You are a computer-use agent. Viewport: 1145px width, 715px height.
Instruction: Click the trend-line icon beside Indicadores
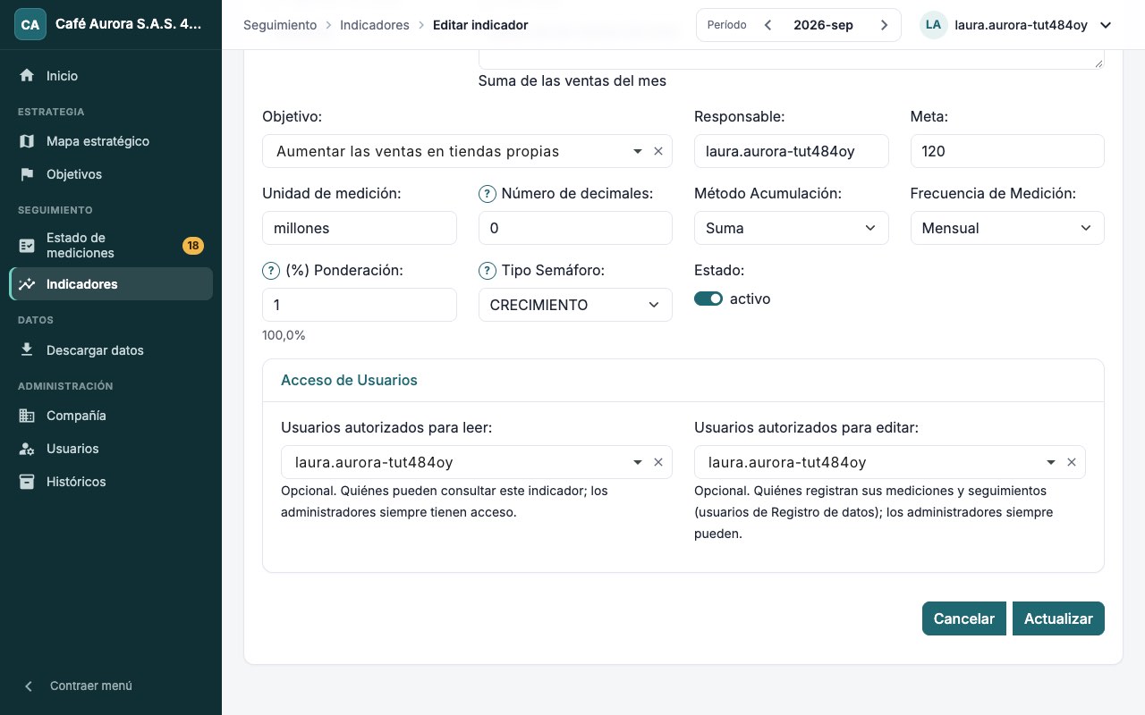point(27,284)
